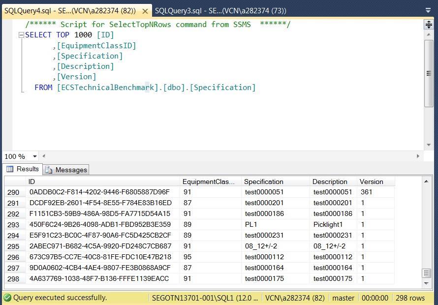Viewport: 438px width, 305px height.
Task: Open the Messages tab
Action: pyautogui.click(x=66, y=170)
